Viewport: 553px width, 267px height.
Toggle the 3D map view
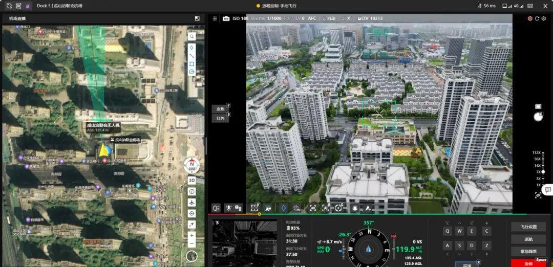tap(192, 181)
